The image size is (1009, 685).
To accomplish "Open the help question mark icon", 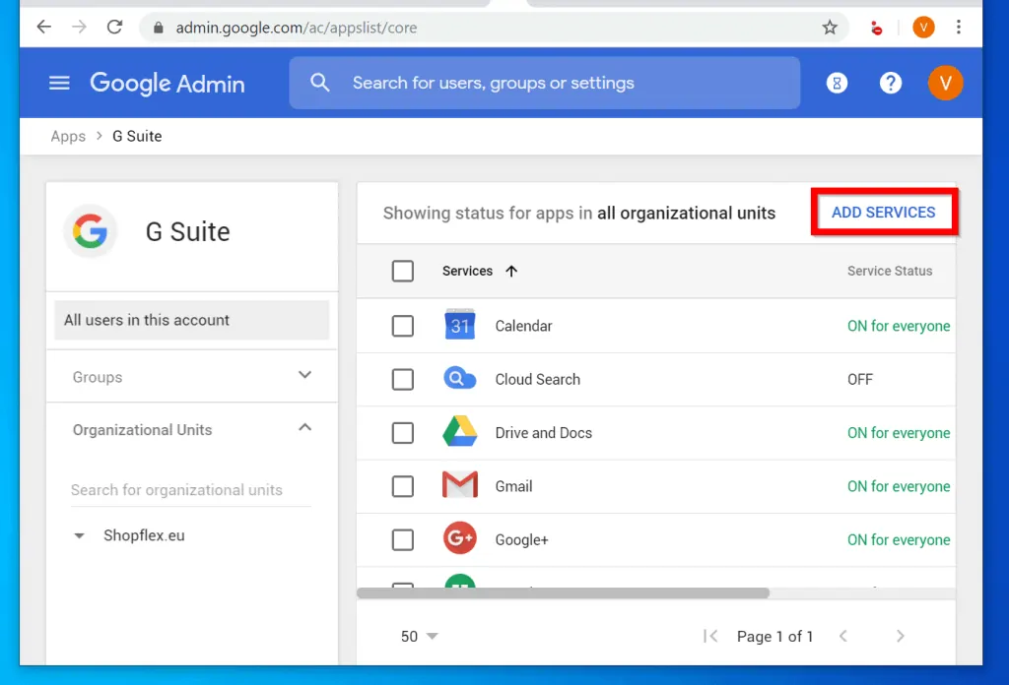I will [891, 84].
